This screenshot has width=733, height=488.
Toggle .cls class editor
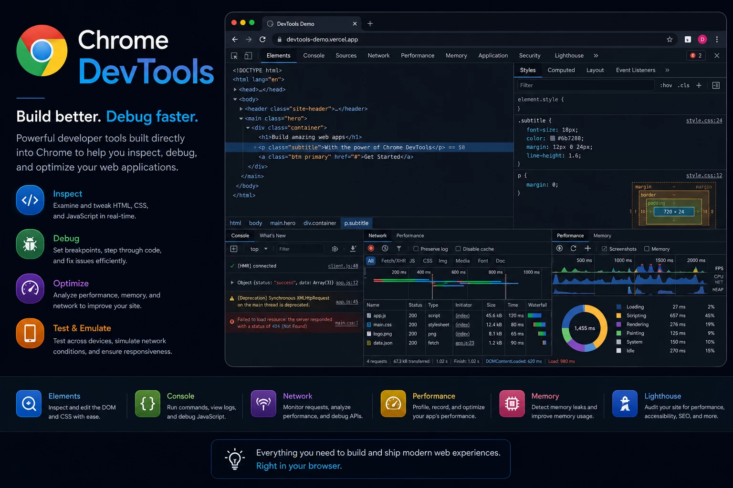(684, 85)
